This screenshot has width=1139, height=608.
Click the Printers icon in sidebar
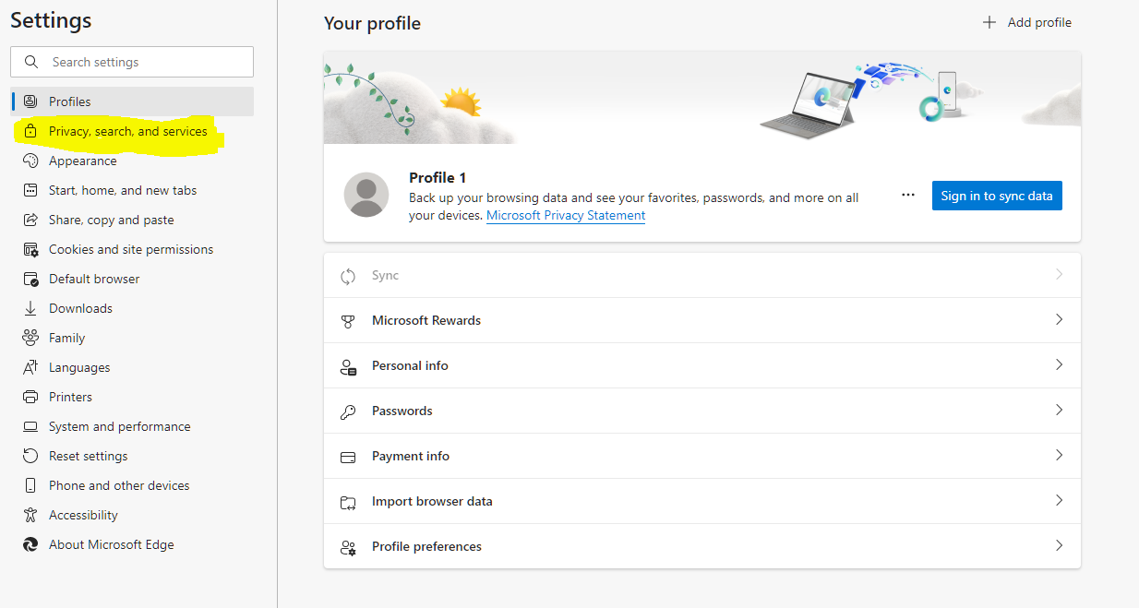30,397
